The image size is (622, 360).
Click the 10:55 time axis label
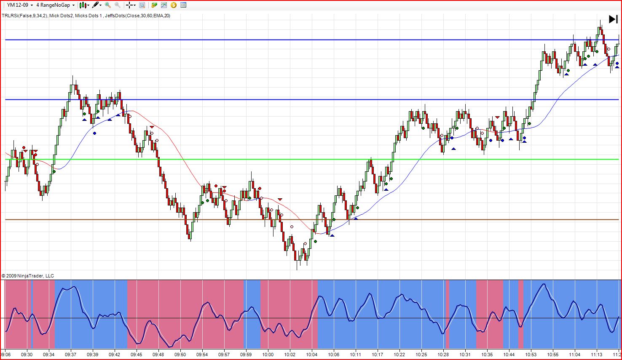tap(552, 355)
